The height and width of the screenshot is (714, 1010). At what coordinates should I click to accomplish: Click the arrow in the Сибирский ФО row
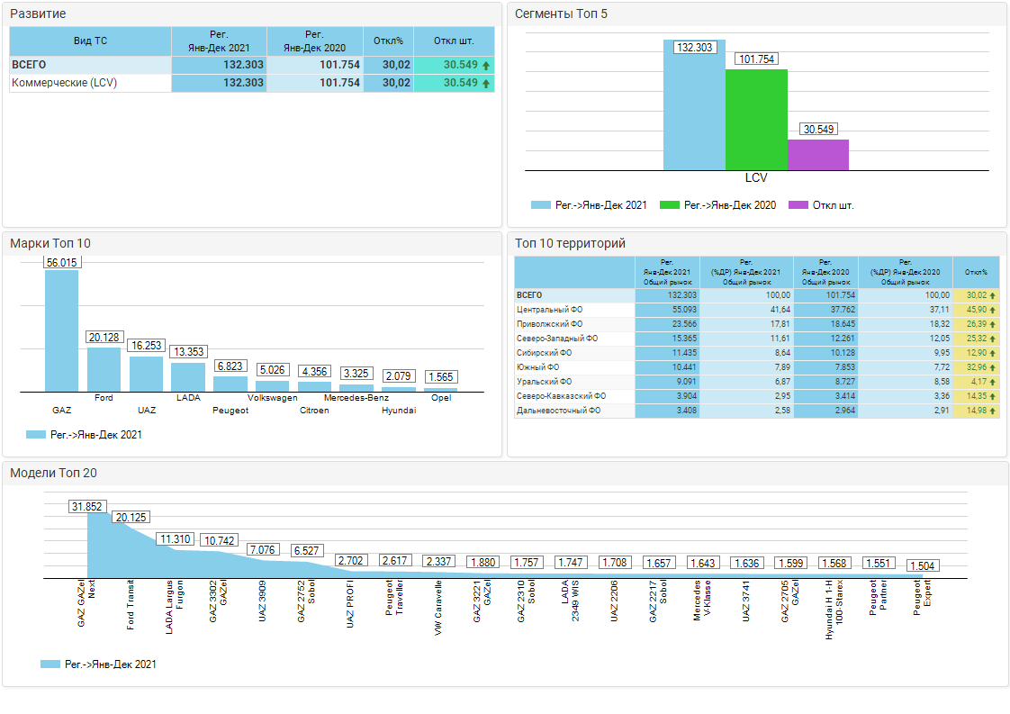click(992, 353)
